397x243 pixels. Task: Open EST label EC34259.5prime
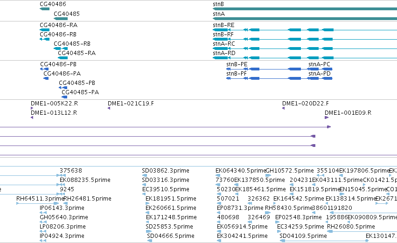click(300, 227)
